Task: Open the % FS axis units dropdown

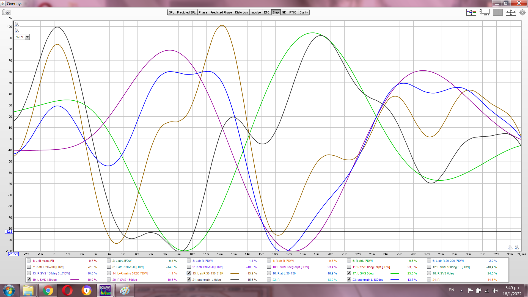Action: (x=27, y=37)
